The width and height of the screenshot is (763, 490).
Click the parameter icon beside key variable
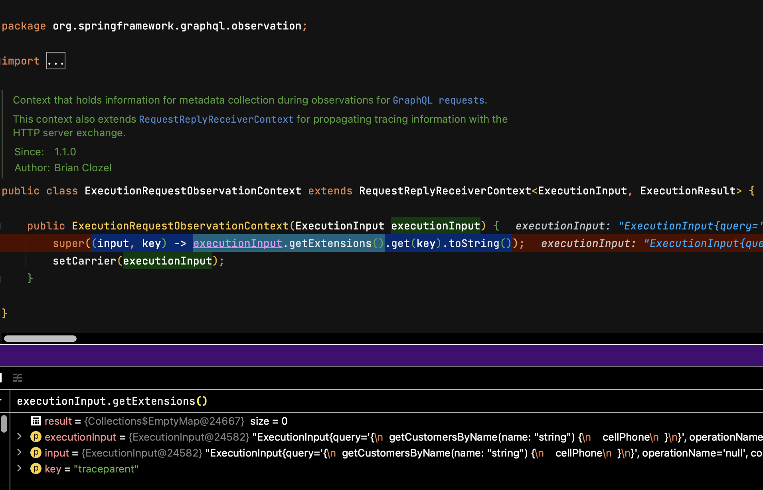36,469
